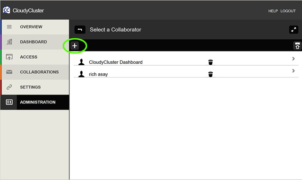Click the Dashboard chart icon

coord(9,42)
